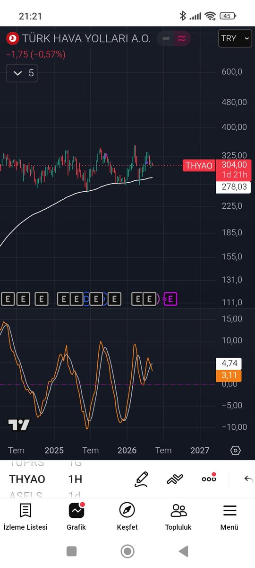Open the purple upcoming earnings E marker
This screenshot has height=568, width=255.
tap(170, 299)
